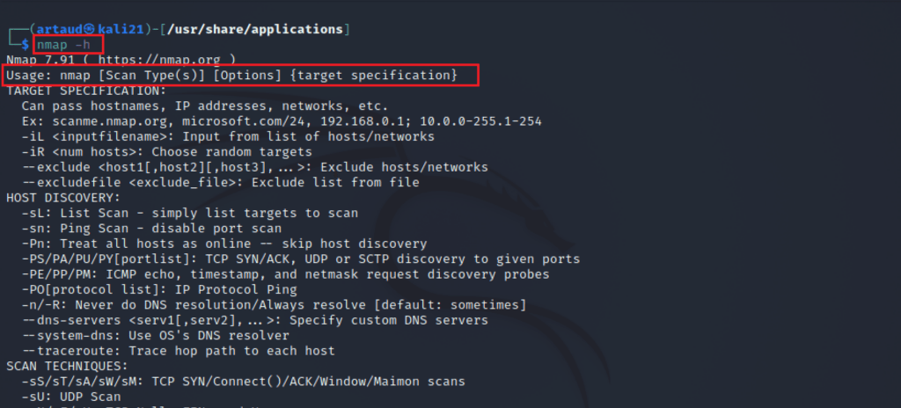
Task: Click the SCAN TECHNIQUES heading
Action: pos(67,366)
